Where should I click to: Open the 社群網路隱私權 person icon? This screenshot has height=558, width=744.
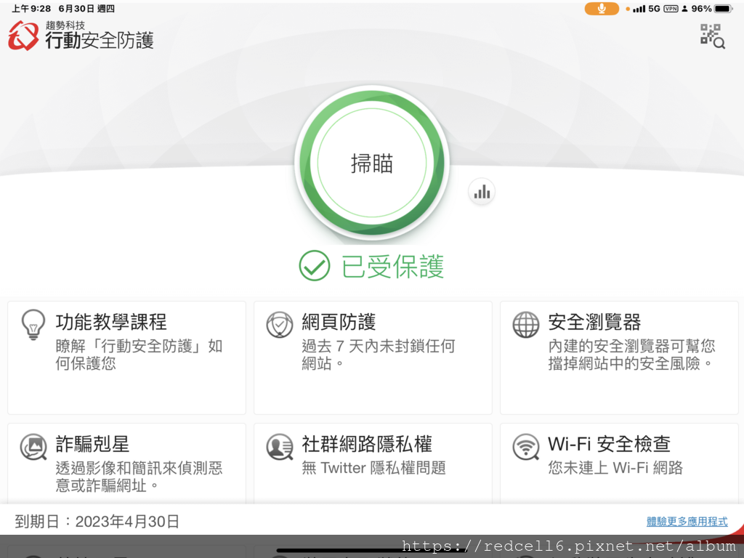[x=280, y=447]
